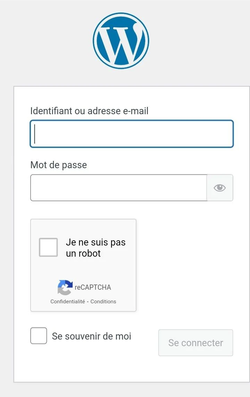Image resolution: width=250 pixels, height=397 pixels.
Task: Enable the "Se souvenir de moi" checkbox
Action: point(39,336)
